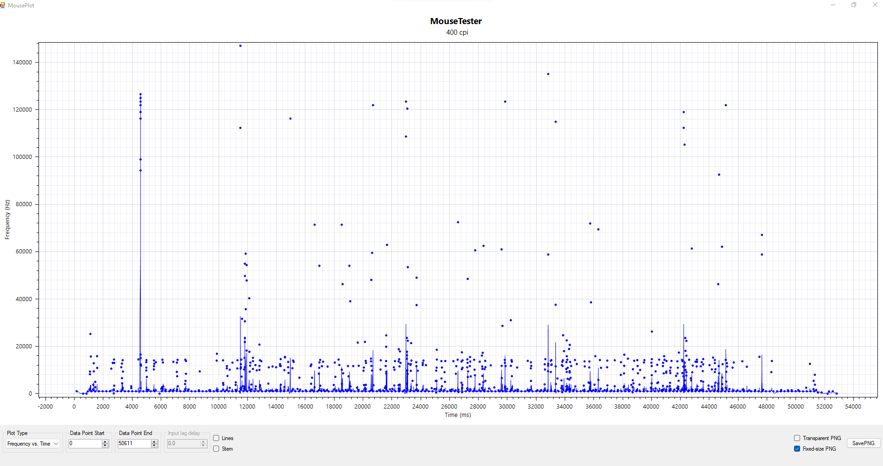Minimize the MousePlot window
Screen dimensions: 883x466
pos(833,5)
